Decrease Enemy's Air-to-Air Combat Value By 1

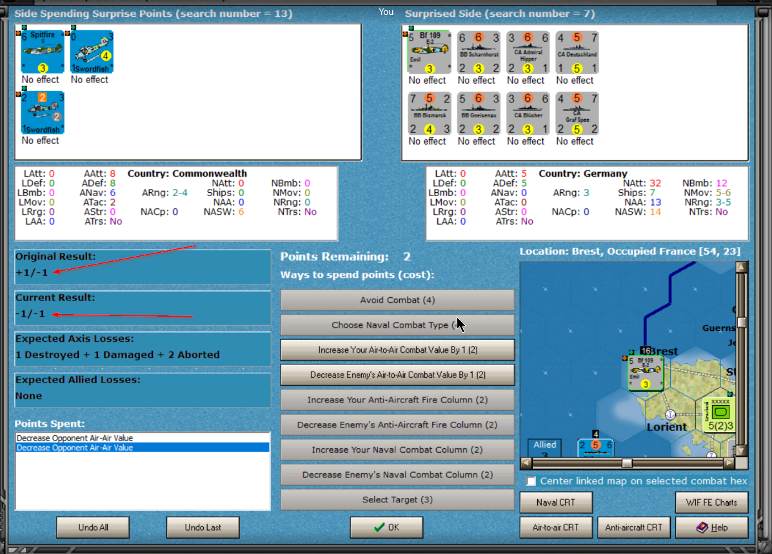point(397,375)
